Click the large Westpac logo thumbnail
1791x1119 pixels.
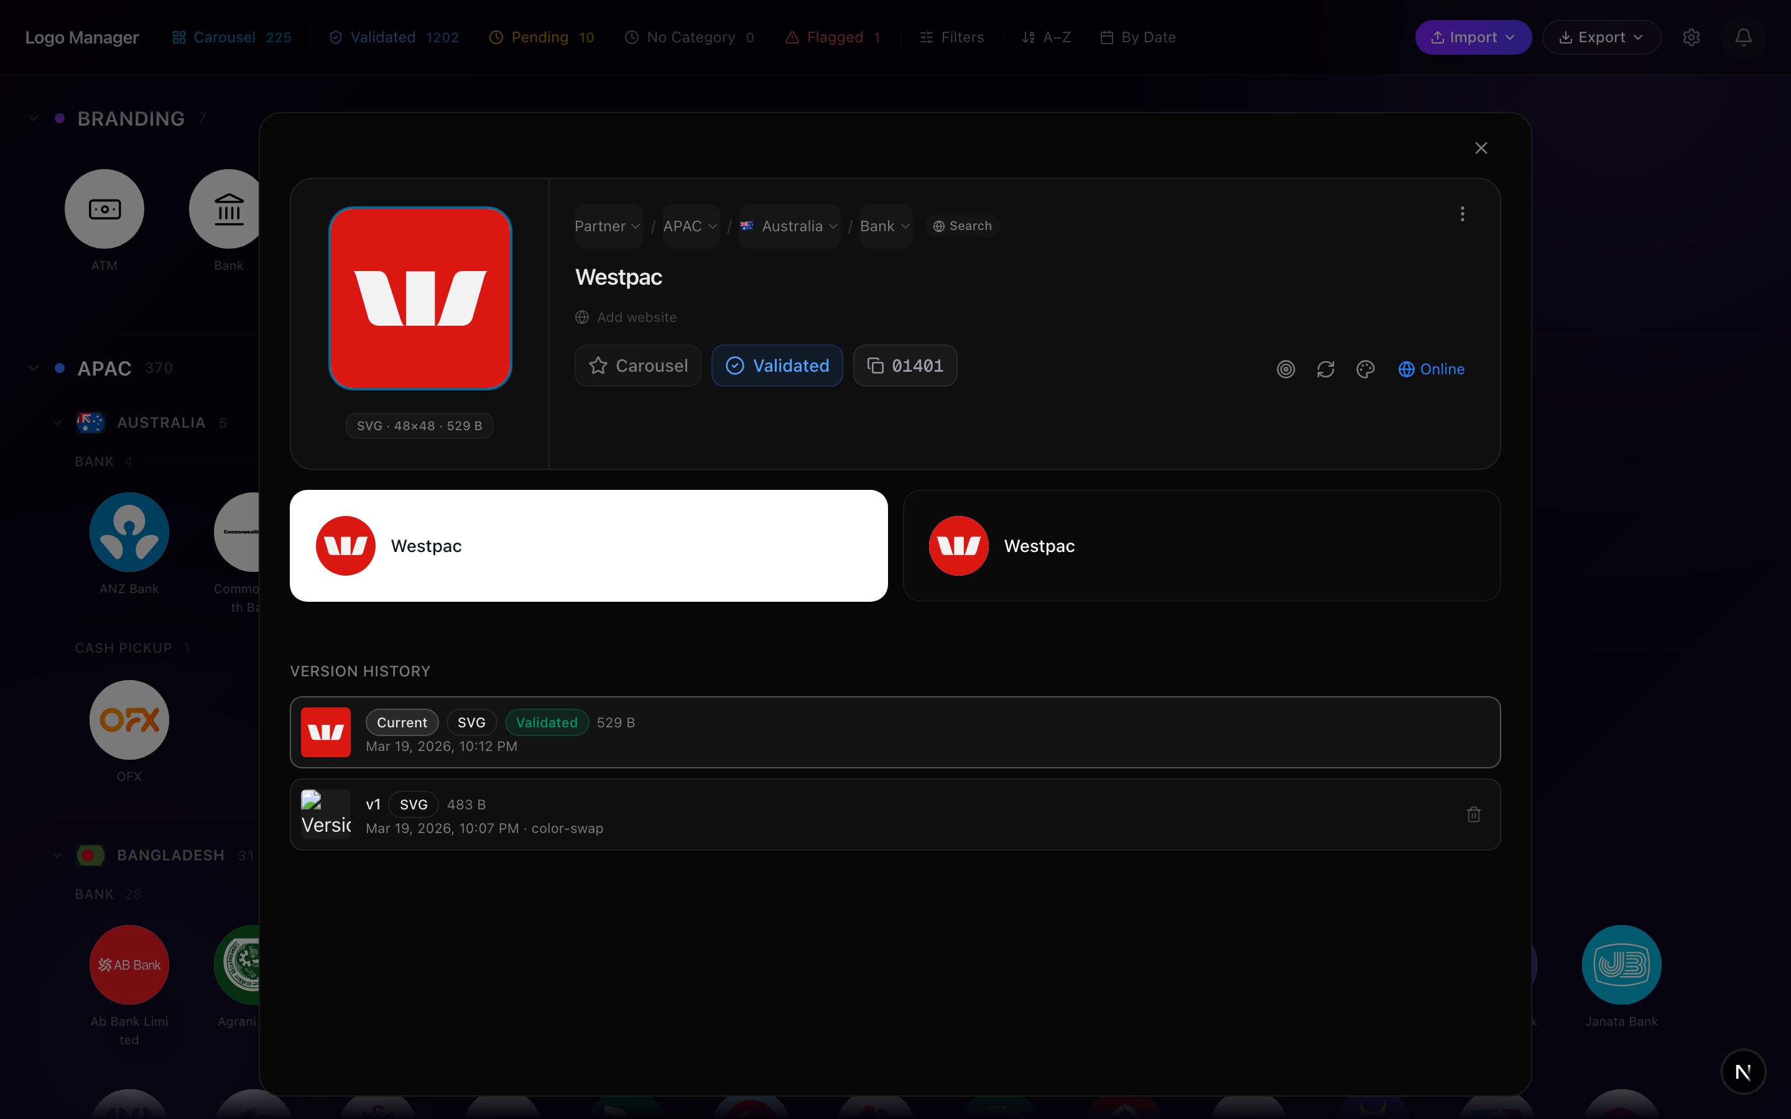click(420, 298)
